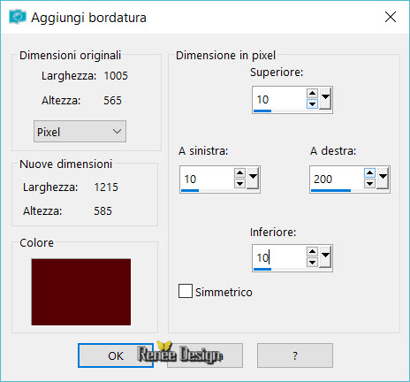Click the OK button

pyautogui.click(x=116, y=355)
